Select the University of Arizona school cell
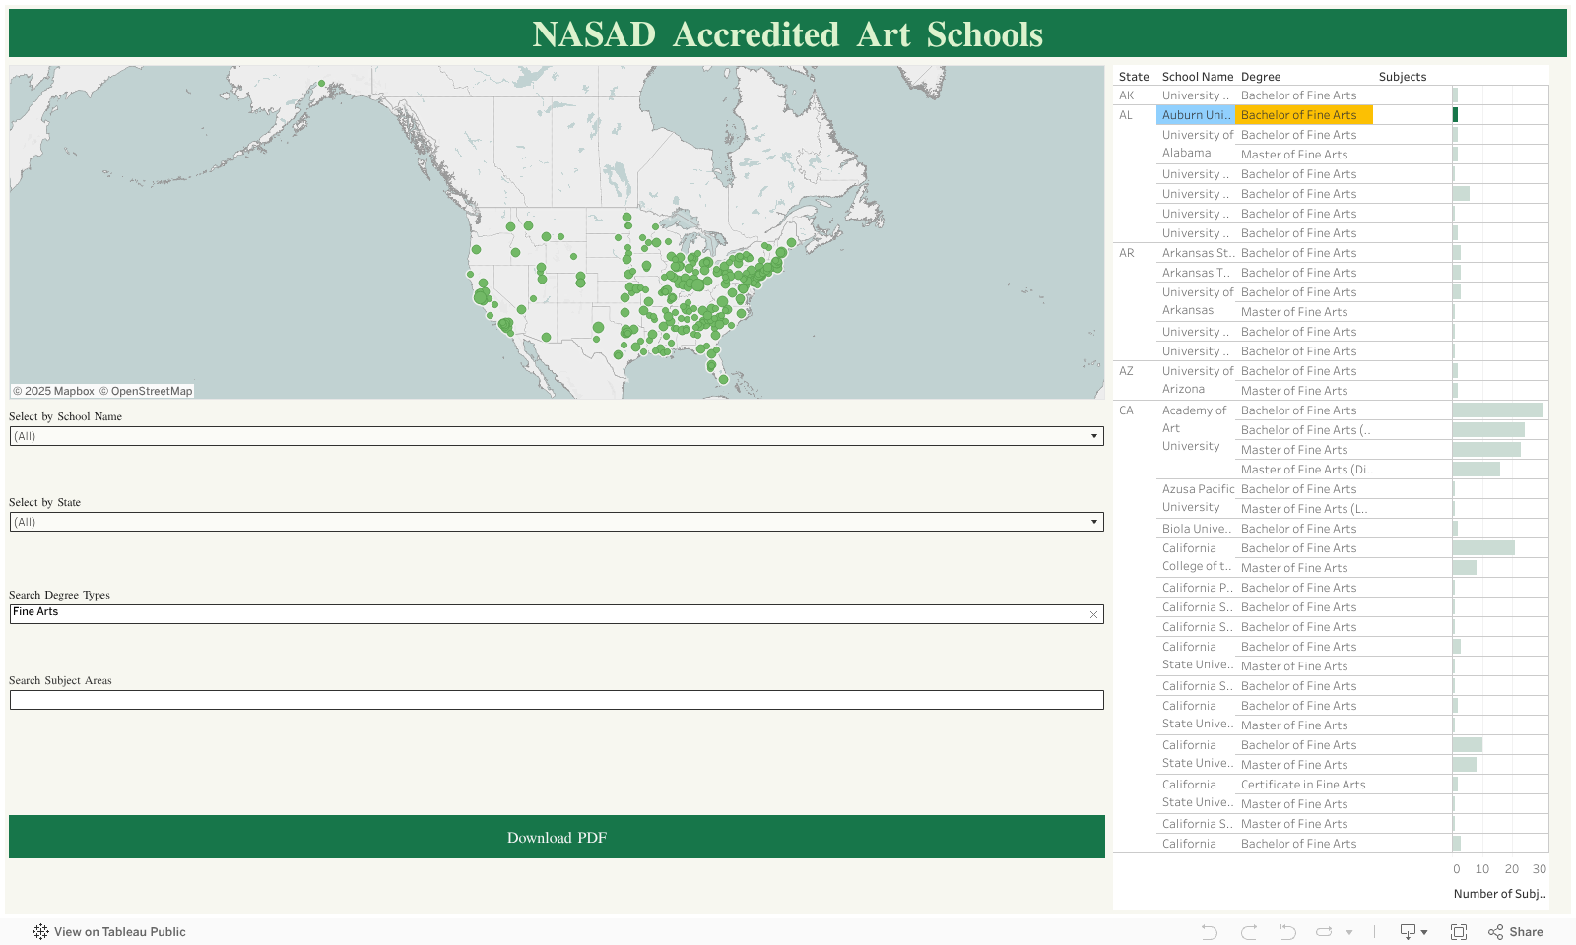Image resolution: width=1576 pixels, height=945 pixels. (x=1198, y=380)
